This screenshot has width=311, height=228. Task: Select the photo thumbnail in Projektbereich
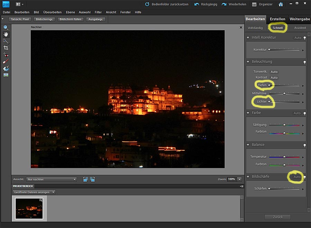coord(29,208)
